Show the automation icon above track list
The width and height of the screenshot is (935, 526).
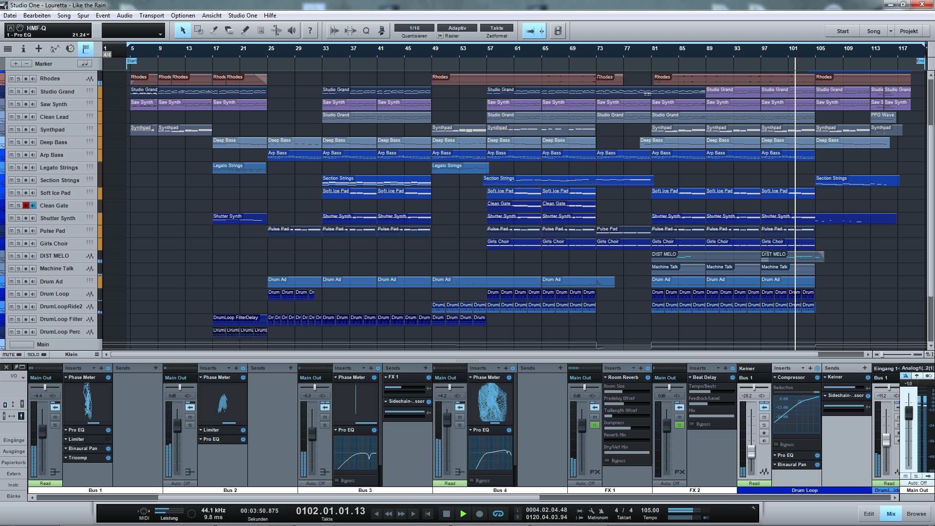(55, 49)
